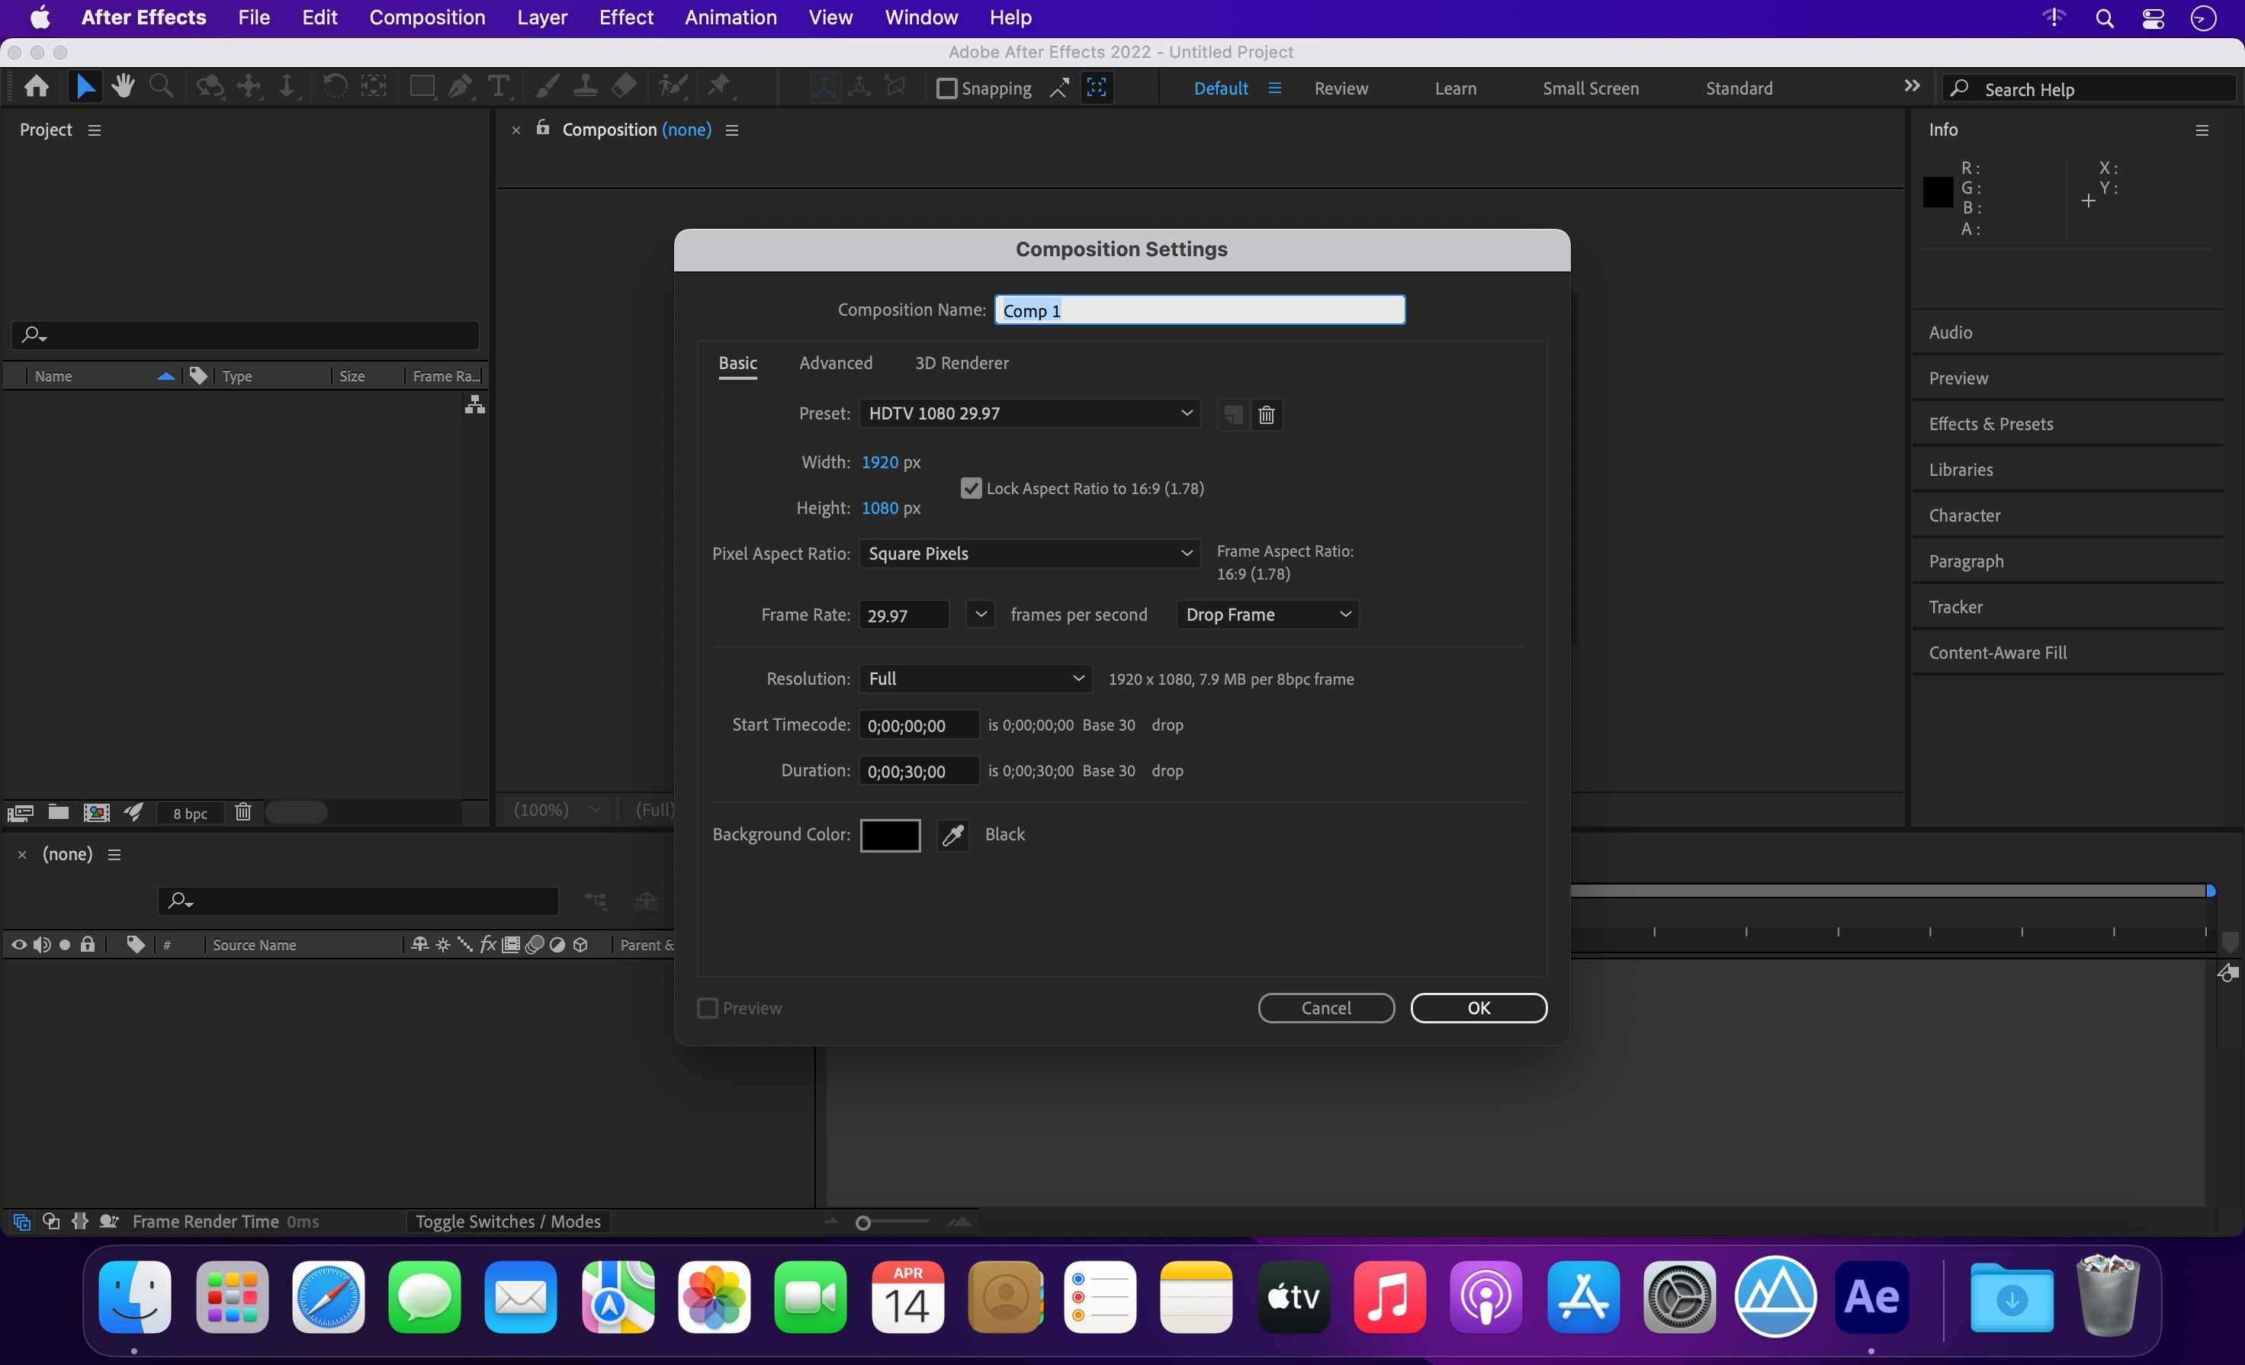Select the Hand tool in toolbar

[x=124, y=88]
